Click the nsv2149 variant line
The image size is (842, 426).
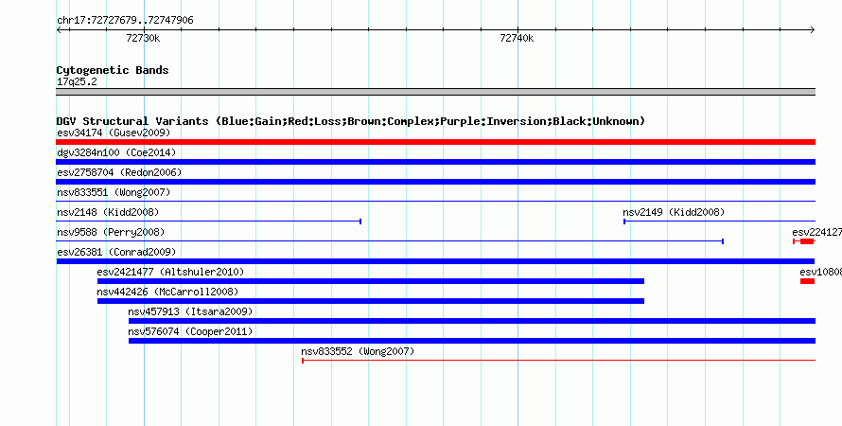tap(719, 222)
